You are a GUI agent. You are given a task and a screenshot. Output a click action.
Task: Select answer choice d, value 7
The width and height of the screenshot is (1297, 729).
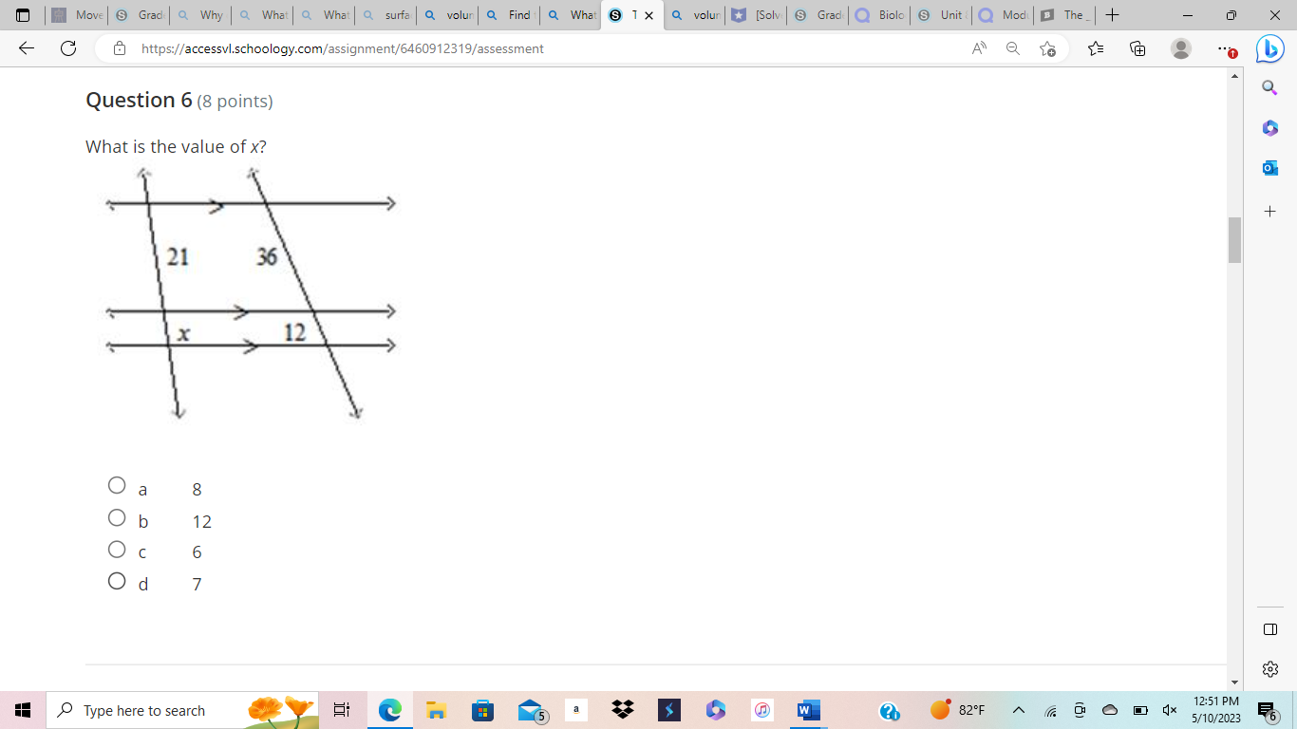[x=117, y=580]
